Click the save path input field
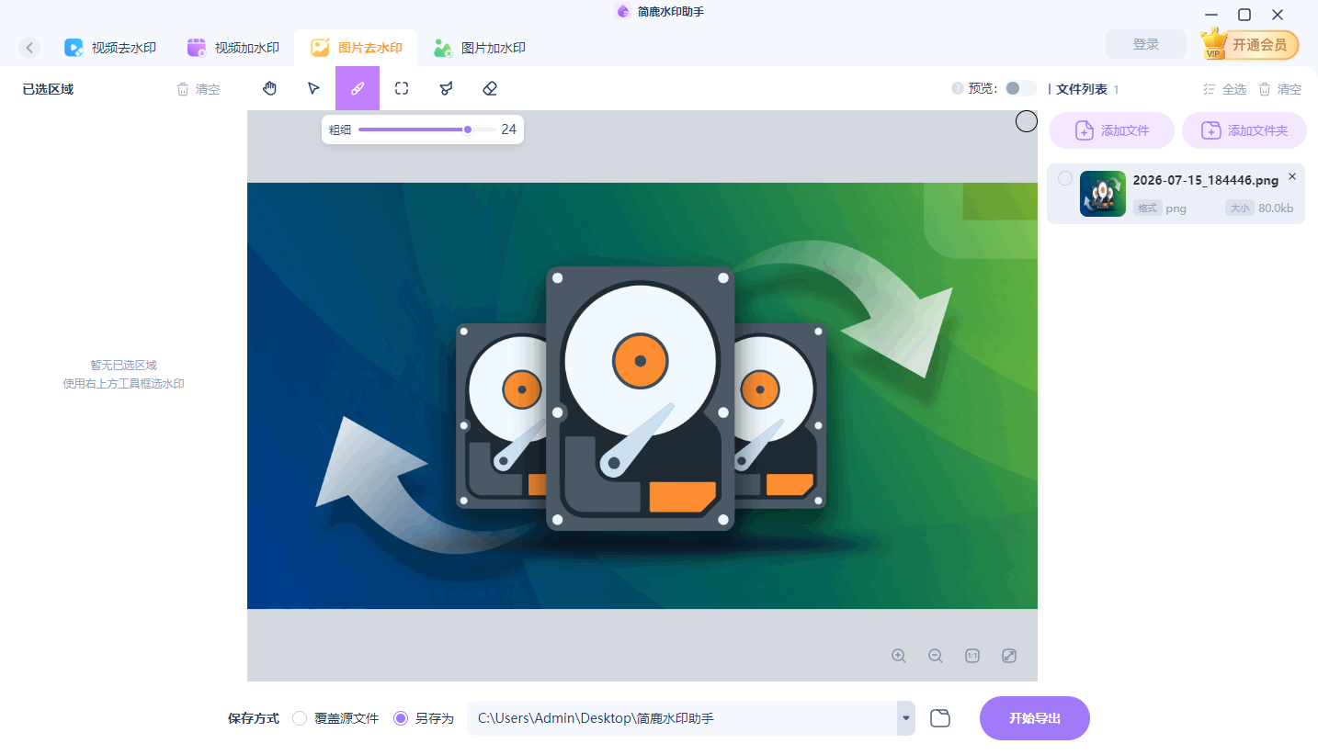Image resolution: width=1318 pixels, height=755 pixels. click(682, 718)
